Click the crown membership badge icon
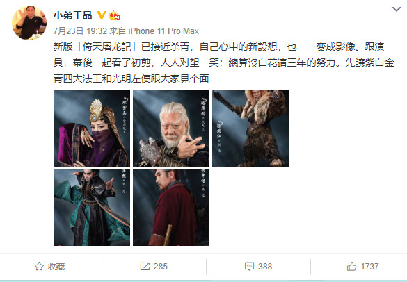This screenshot has height=282, width=407. point(114,15)
